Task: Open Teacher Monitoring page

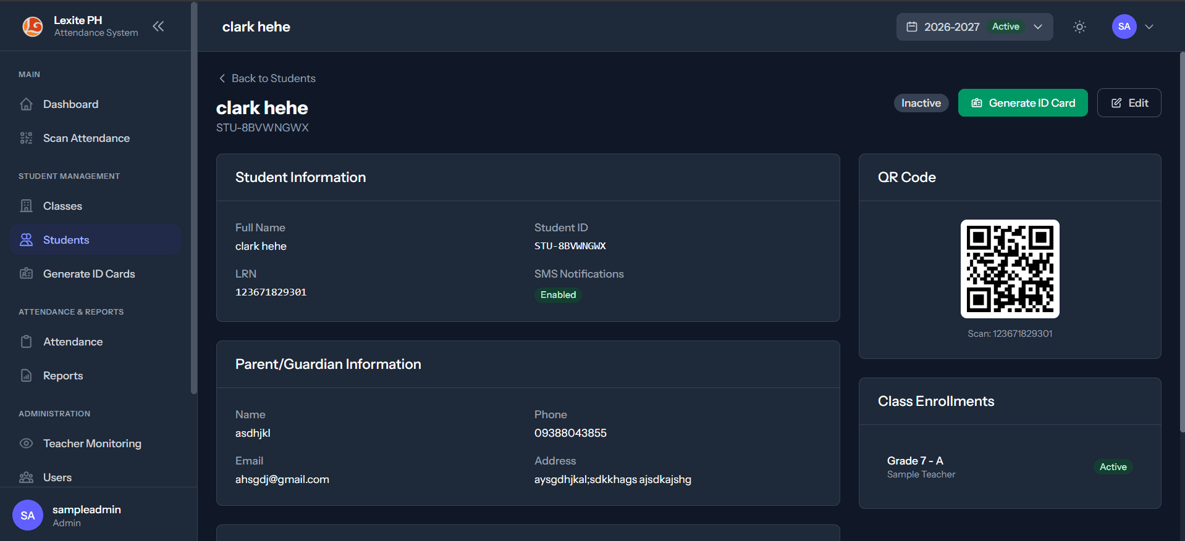Action: point(95,444)
